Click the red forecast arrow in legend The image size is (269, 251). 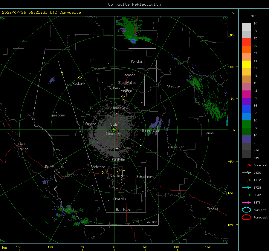[246, 165]
